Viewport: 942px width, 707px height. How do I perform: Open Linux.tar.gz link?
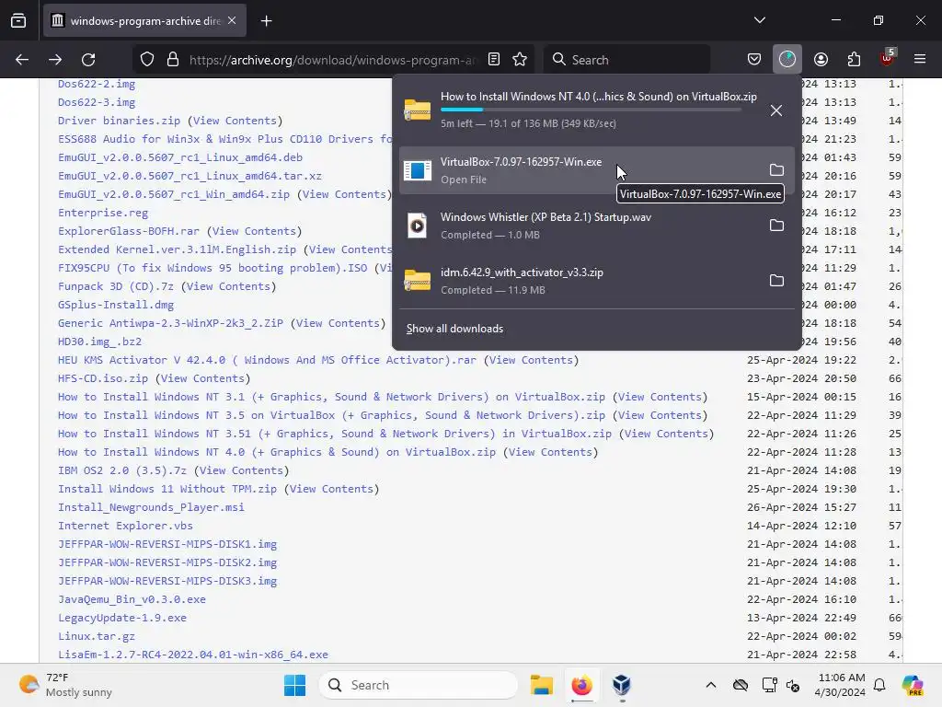[96, 636]
